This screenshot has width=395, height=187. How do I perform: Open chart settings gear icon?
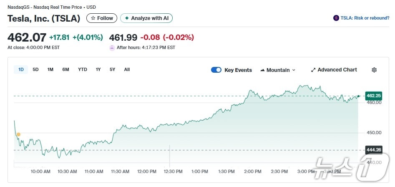point(374,70)
